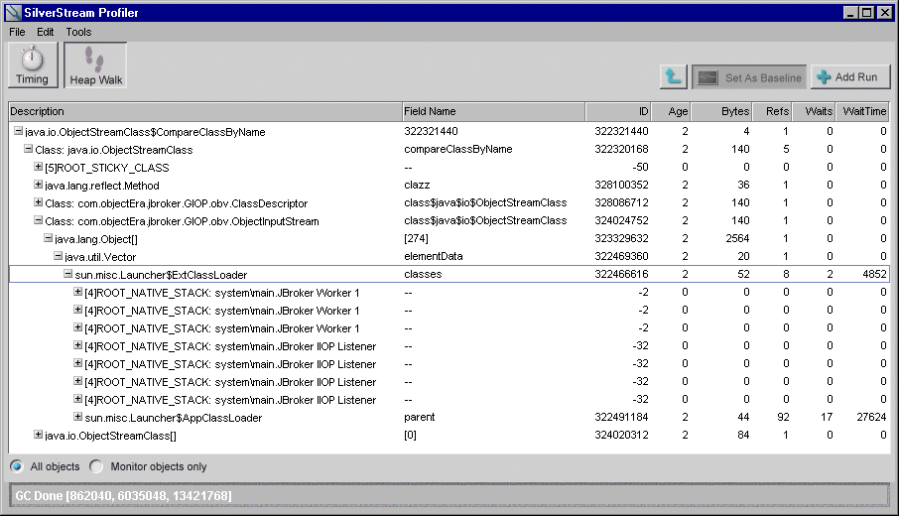Viewport: 899px width, 516px height.
Task: Click the parent field name cell
Action: [419, 417]
